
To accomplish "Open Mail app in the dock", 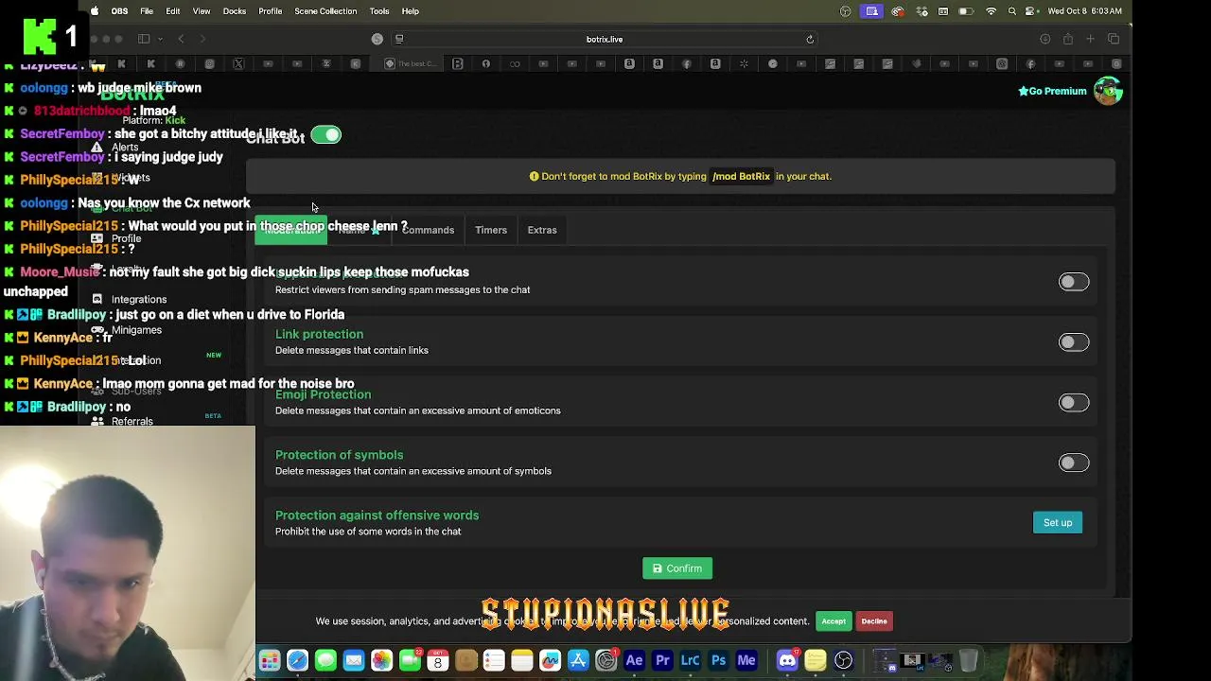I will coord(353,660).
